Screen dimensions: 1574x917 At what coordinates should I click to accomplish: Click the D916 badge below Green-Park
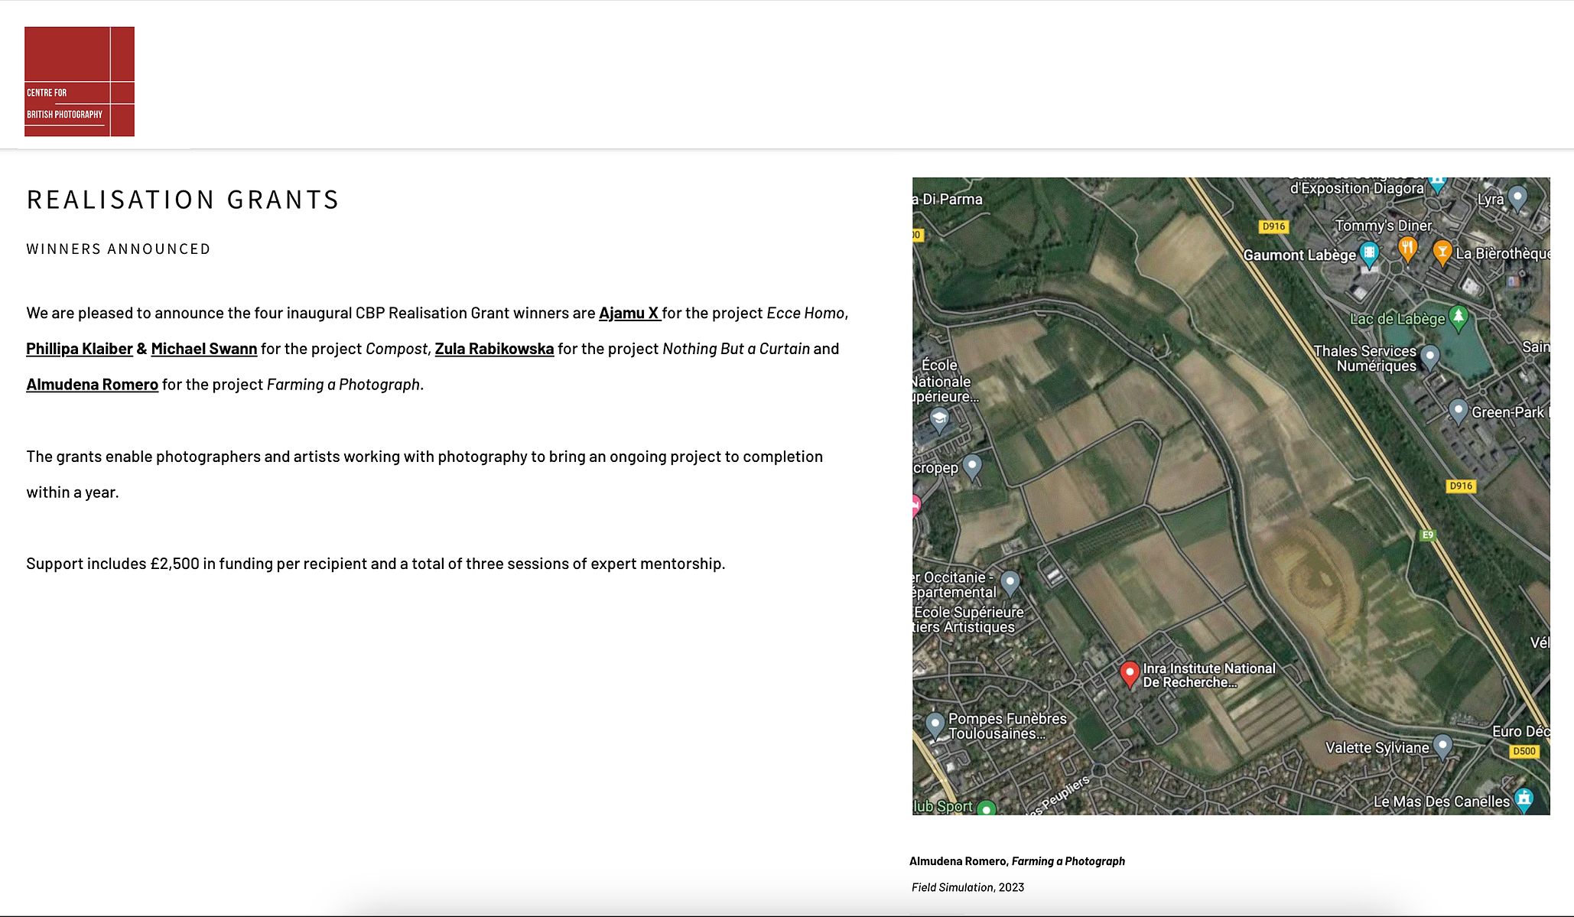[1461, 486]
